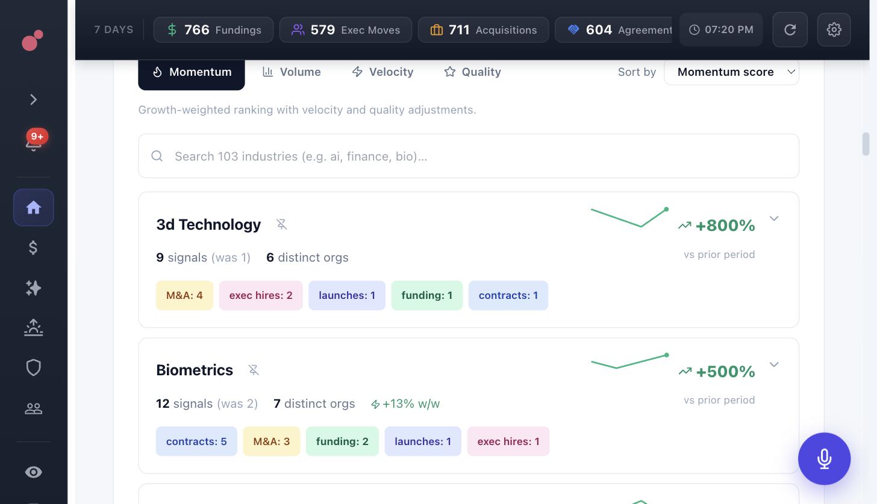Open the sunrise sidebar icon
Image resolution: width=877 pixels, height=504 pixels.
point(34,327)
